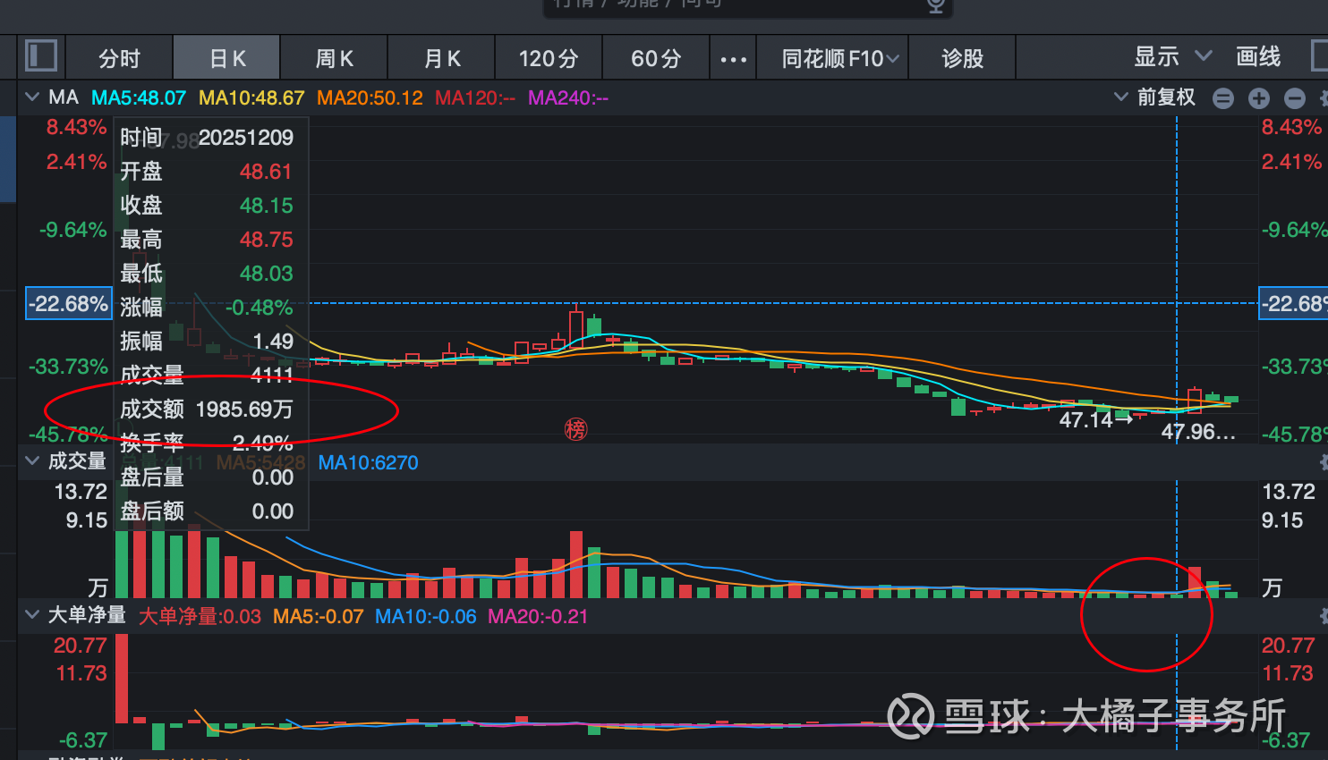The height and width of the screenshot is (760, 1328).
Task: Select the MA20:50.12 indicator label
Action: 370,97
